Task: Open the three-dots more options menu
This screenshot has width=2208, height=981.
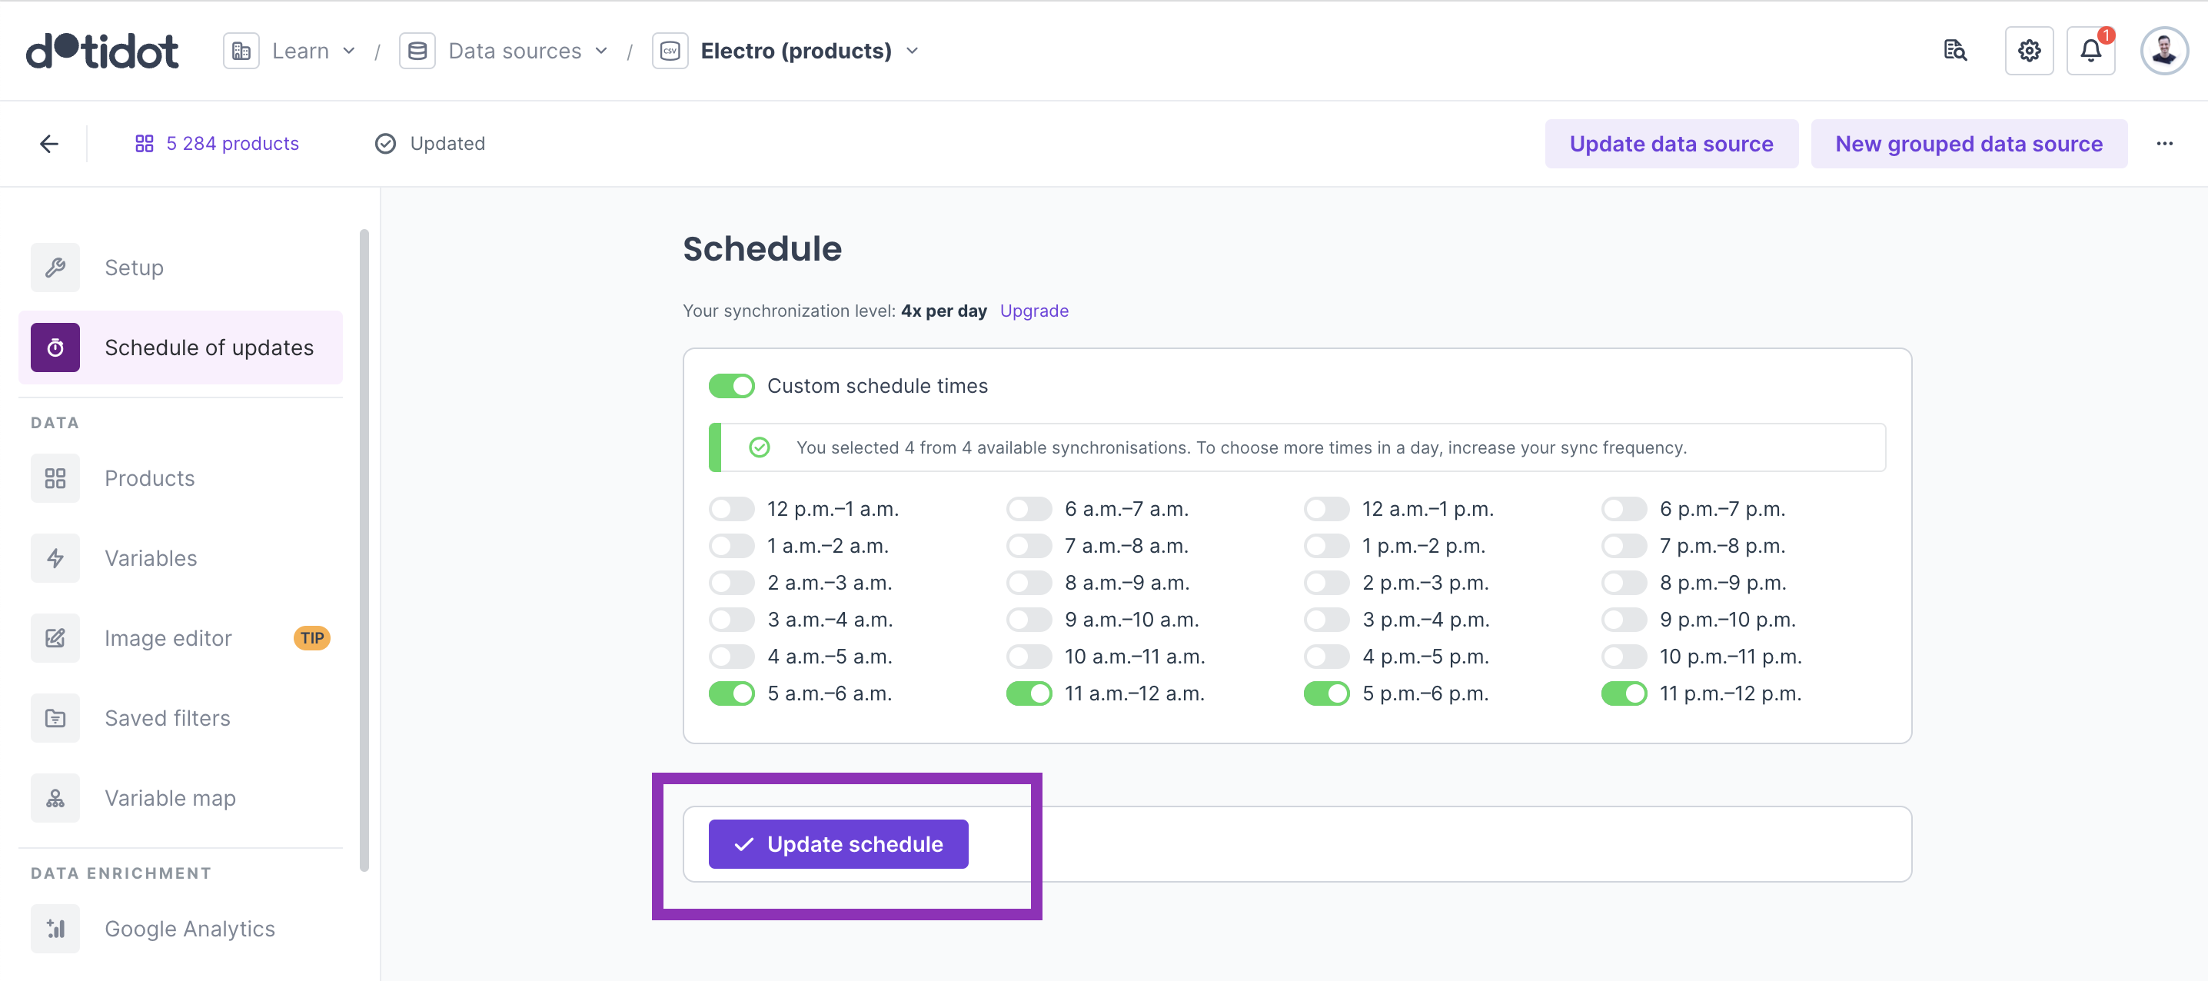Action: (2163, 143)
